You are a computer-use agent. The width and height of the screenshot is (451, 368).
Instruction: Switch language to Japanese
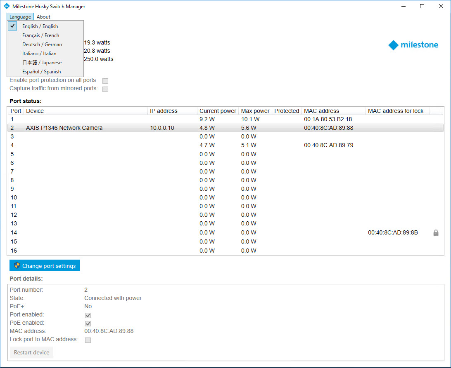click(x=42, y=63)
